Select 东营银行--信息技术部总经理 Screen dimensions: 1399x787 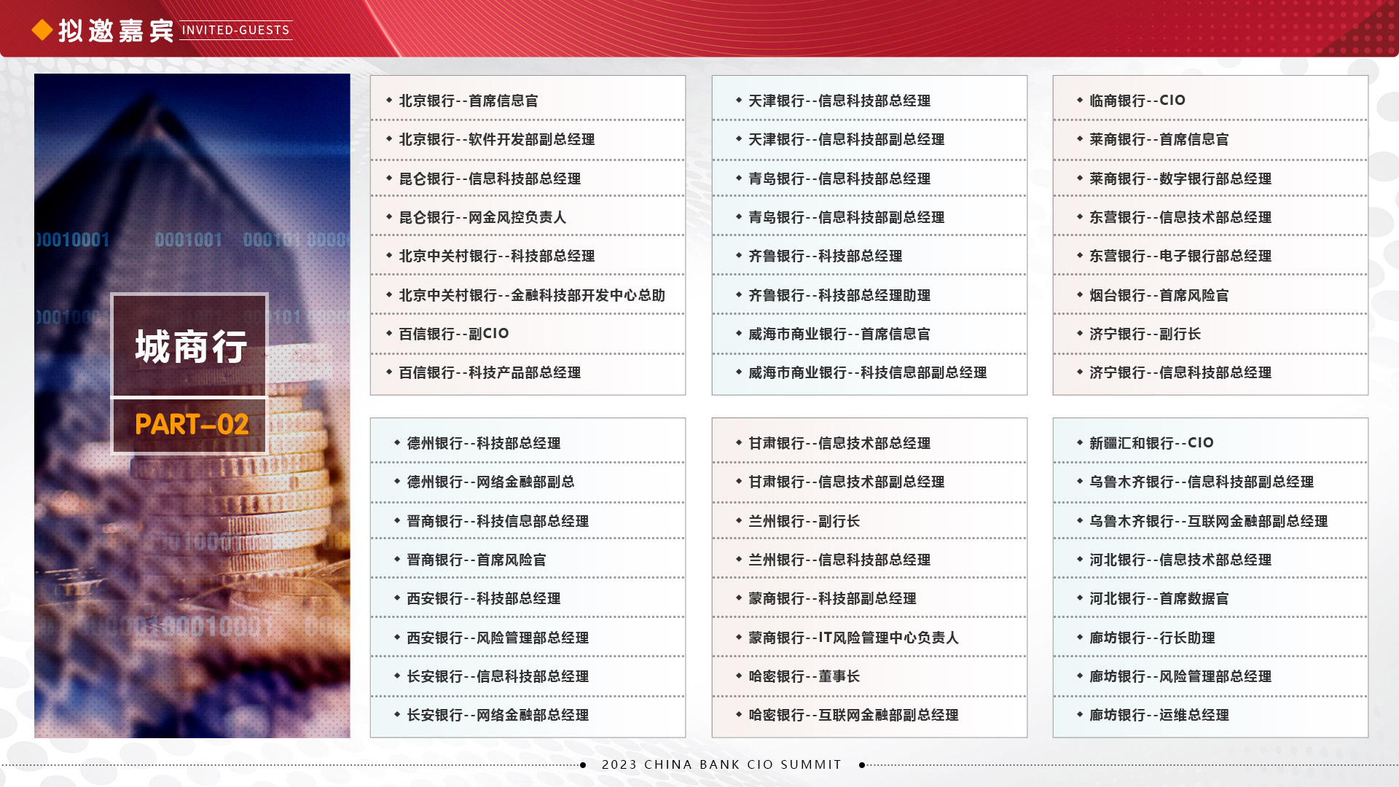1180,217
